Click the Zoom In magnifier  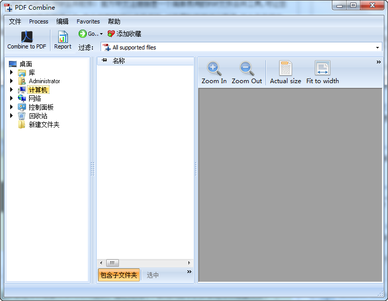[x=214, y=68]
